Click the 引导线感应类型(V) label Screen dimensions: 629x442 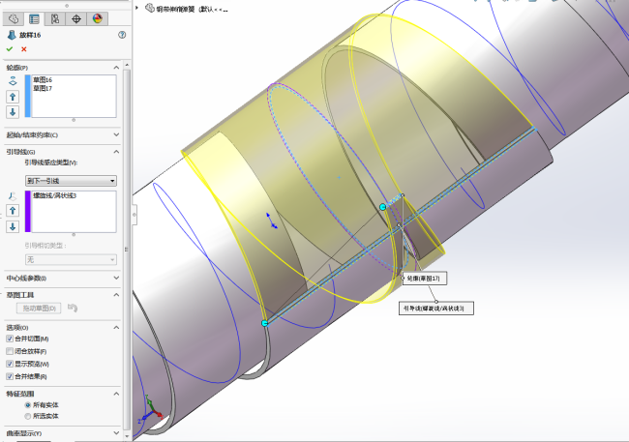(x=51, y=162)
